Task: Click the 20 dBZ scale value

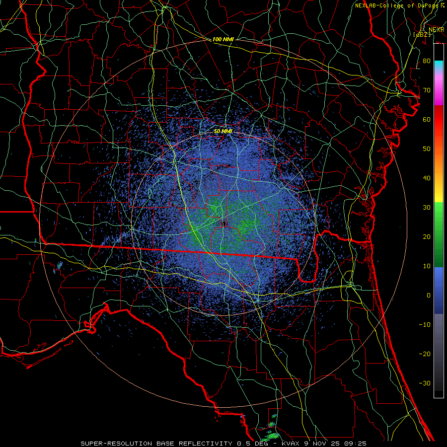Action: point(427,236)
